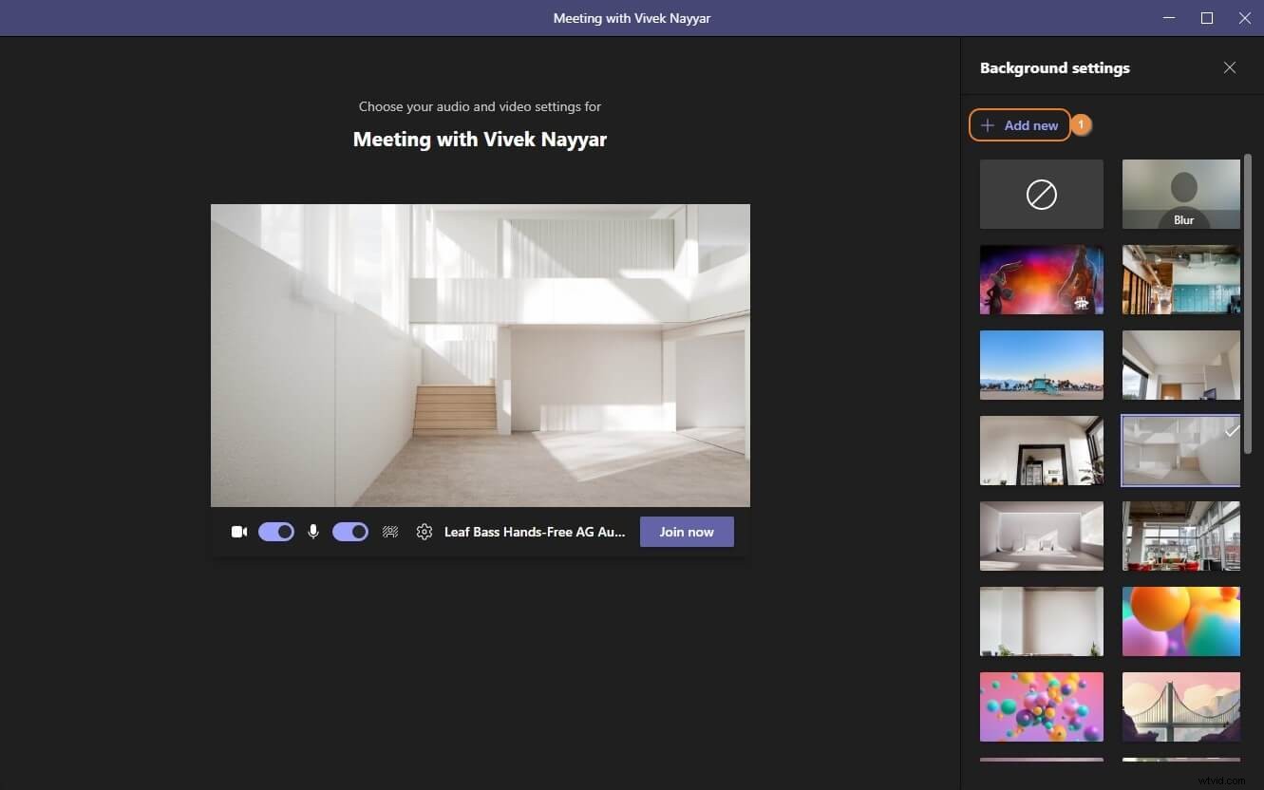This screenshot has width=1264, height=790.
Task: Select the camera icon in the preview bar
Action: pyautogui.click(x=238, y=532)
